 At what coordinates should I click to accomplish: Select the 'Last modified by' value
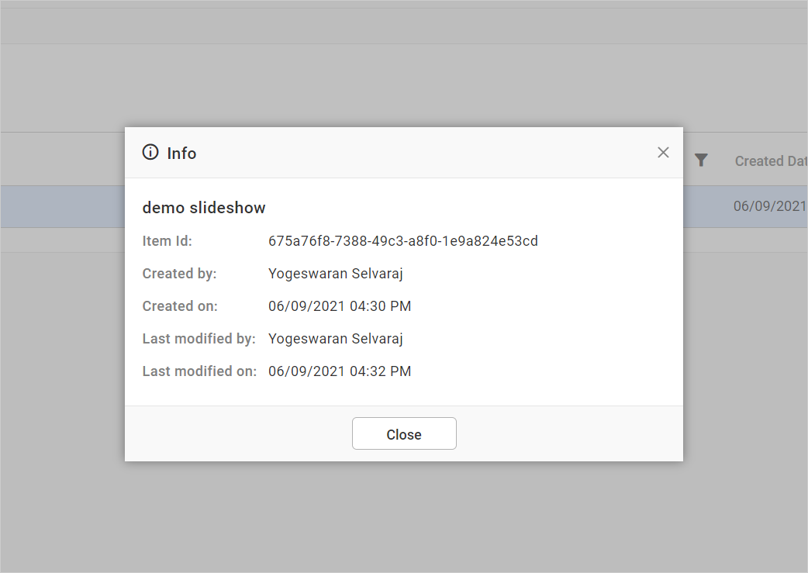(x=335, y=338)
